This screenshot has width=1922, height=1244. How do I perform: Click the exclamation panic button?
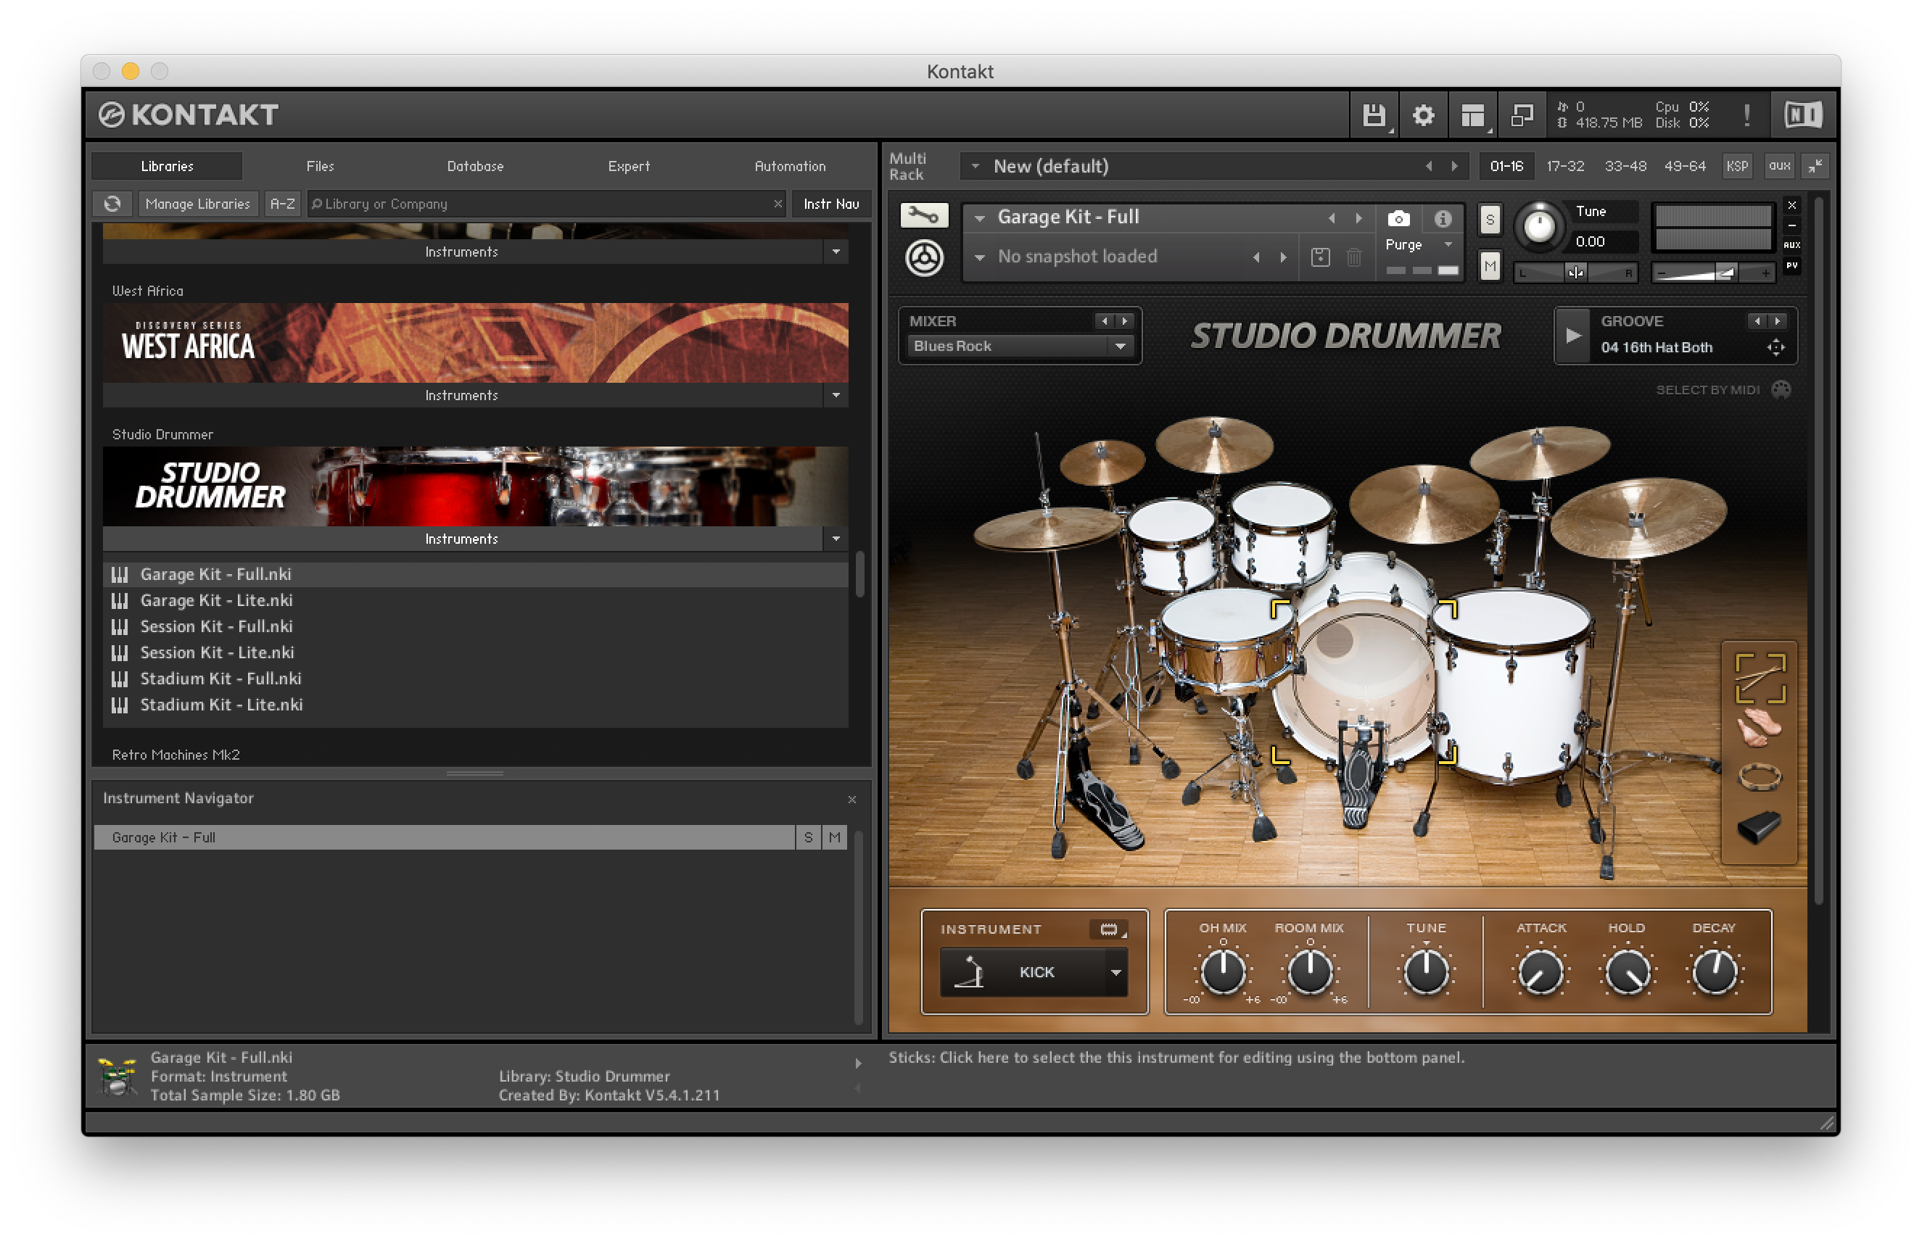point(1746,115)
